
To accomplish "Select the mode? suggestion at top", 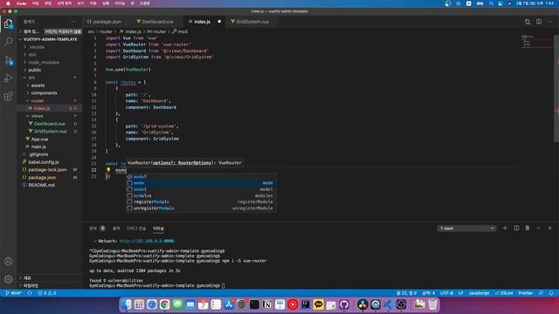I will click(202, 176).
